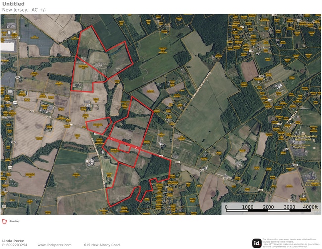The height and width of the screenshot is (249, 322).
Task: Click the black Land id logo
Action: coord(257,243)
